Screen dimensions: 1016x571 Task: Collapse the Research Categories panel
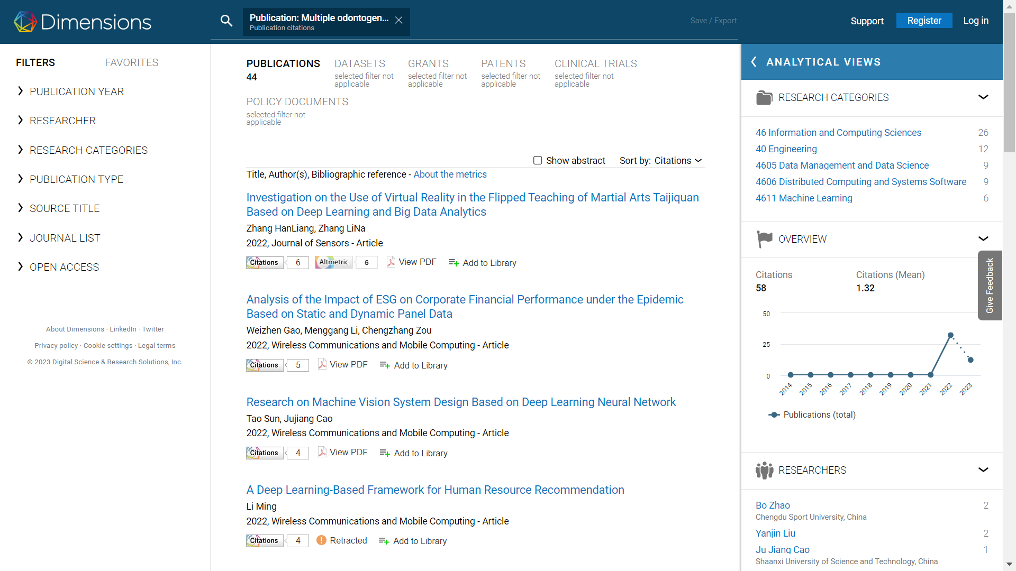[983, 97]
